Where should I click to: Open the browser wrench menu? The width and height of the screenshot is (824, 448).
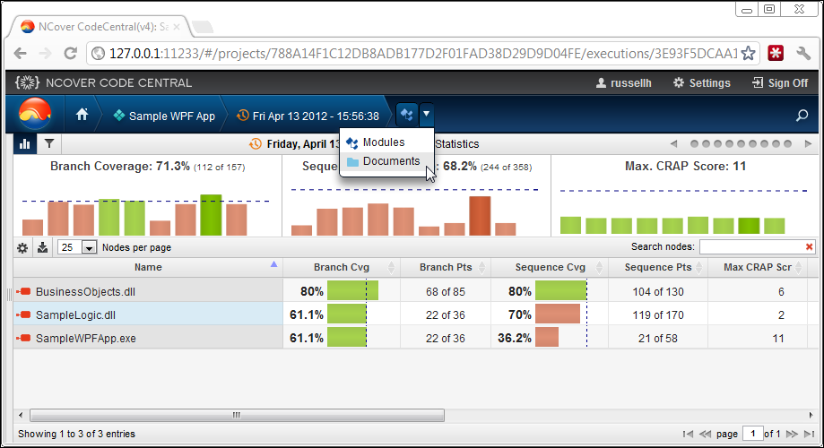point(803,53)
